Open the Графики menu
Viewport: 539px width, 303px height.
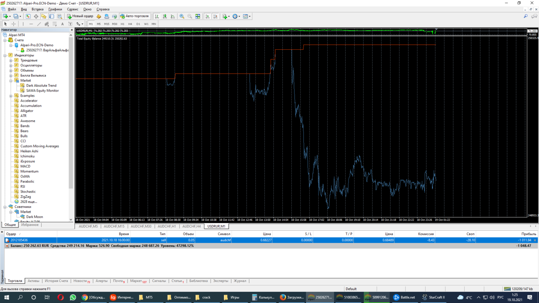pos(55,9)
